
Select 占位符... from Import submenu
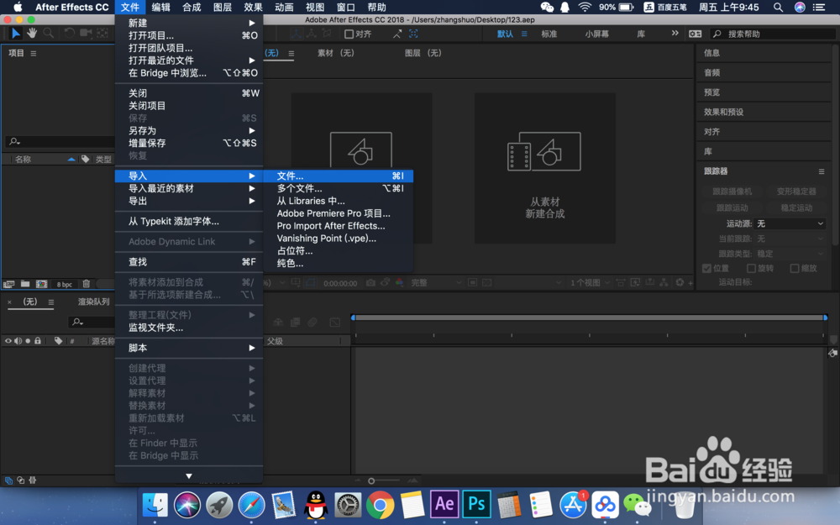coord(339,250)
